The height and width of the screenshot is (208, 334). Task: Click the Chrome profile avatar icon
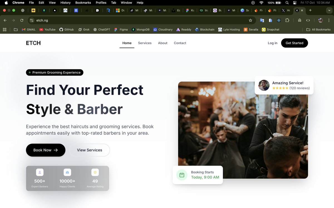320,20
